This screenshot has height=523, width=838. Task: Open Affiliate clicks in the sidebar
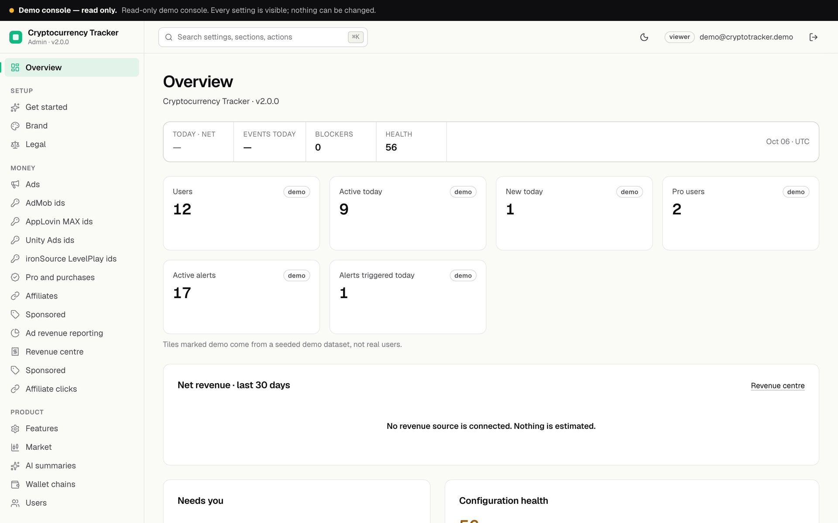tap(72, 389)
